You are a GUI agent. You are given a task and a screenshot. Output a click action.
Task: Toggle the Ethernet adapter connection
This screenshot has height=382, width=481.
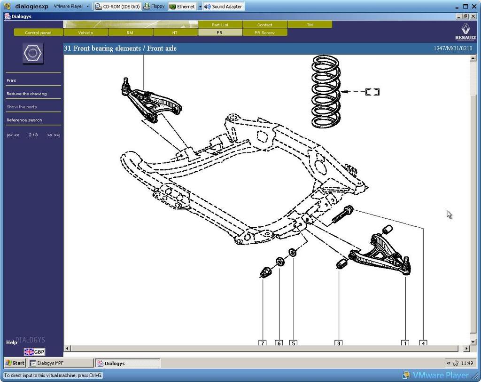coord(182,7)
